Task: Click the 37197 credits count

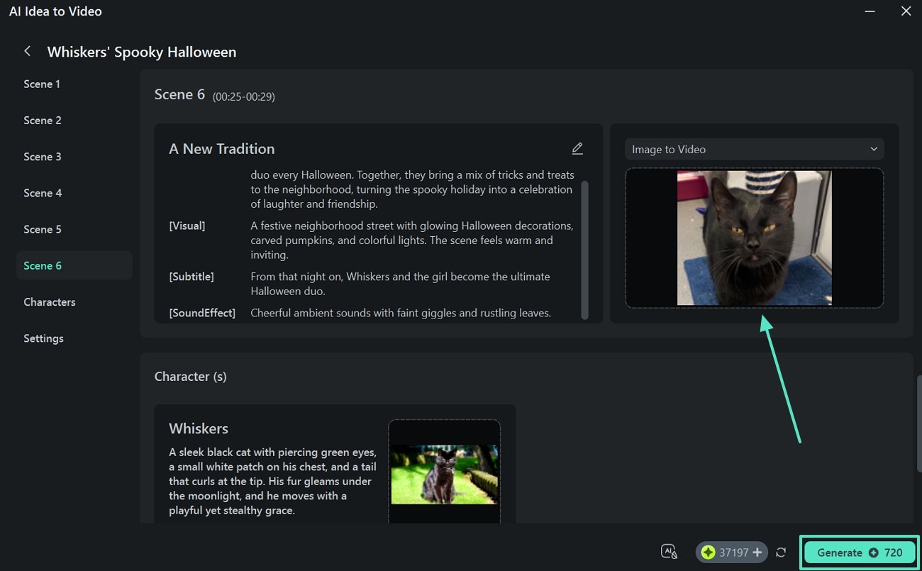Action: click(x=734, y=553)
